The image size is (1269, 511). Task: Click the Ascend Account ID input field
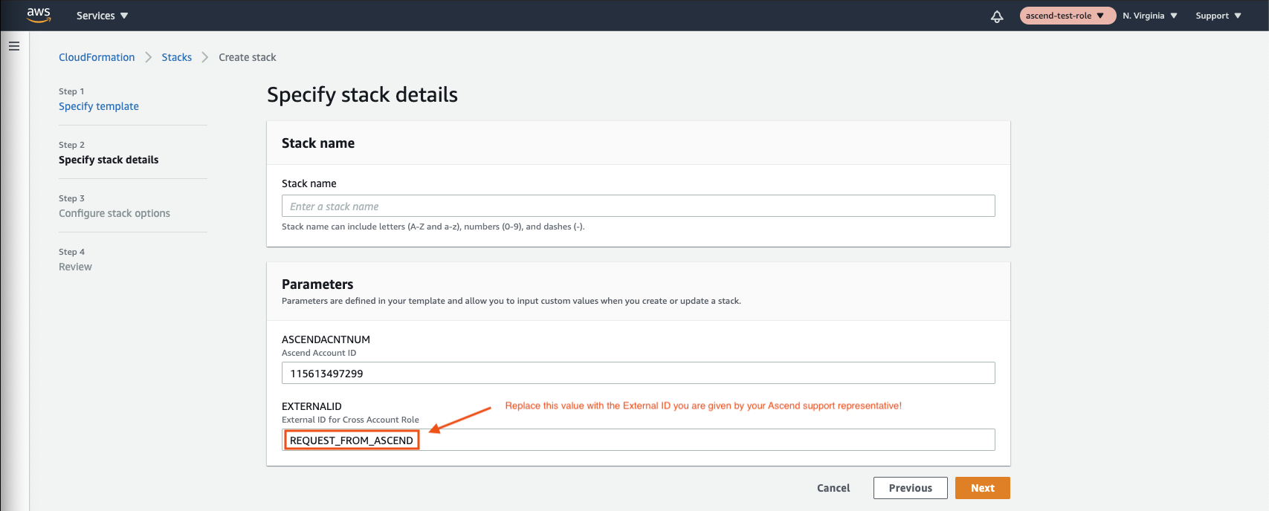coord(638,373)
